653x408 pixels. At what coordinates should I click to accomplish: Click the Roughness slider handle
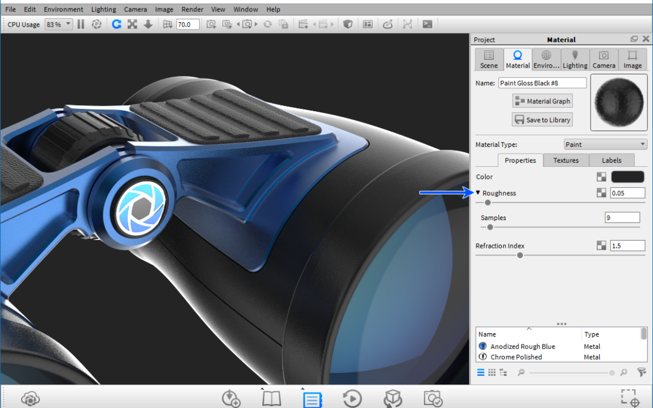point(488,202)
